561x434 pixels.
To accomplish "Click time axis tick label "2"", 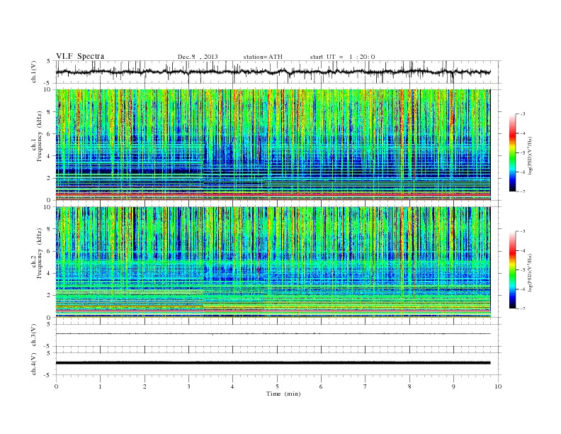I will 144,386.
